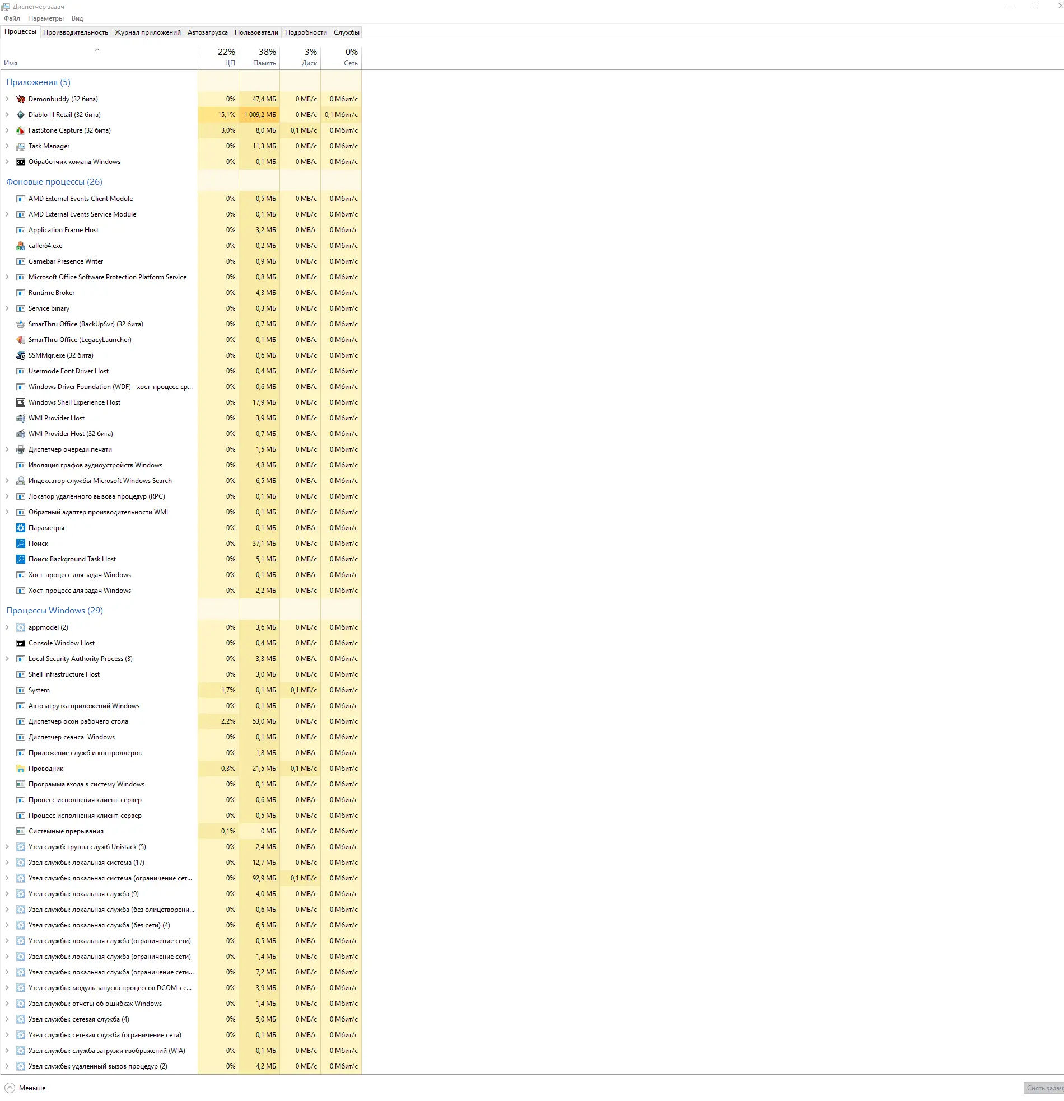Click the Поиск magnifier icon
1064x1101 pixels.
(x=21, y=544)
